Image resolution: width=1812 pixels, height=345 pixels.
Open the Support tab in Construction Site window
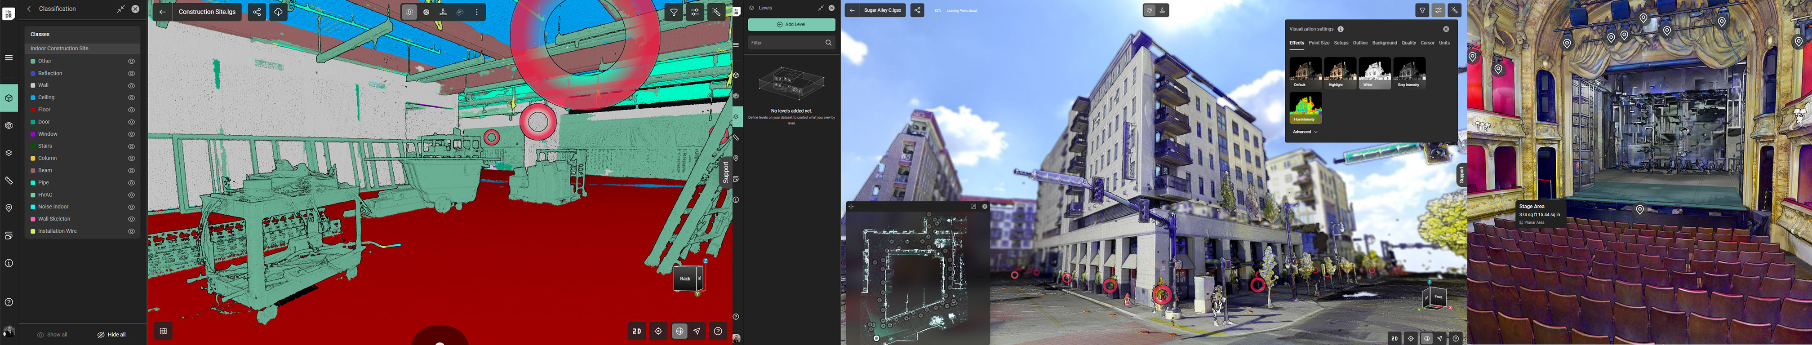pyautogui.click(x=726, y=172)
